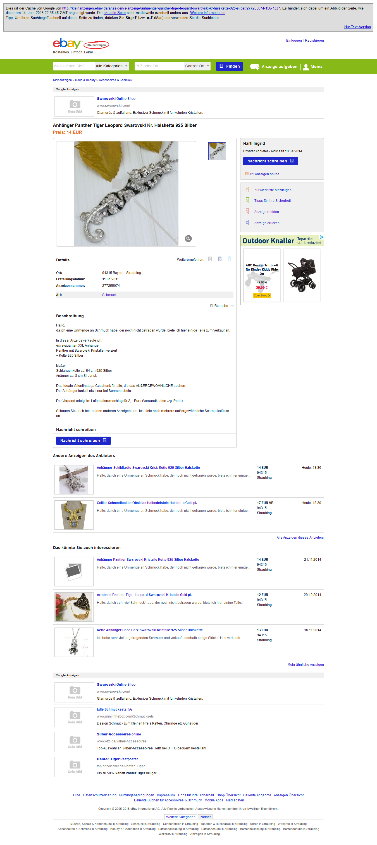Viewport: 377px width, 845px height.
Task: Open the Partner footer tab
Action: pyautogui.click(x=205, y=817)
